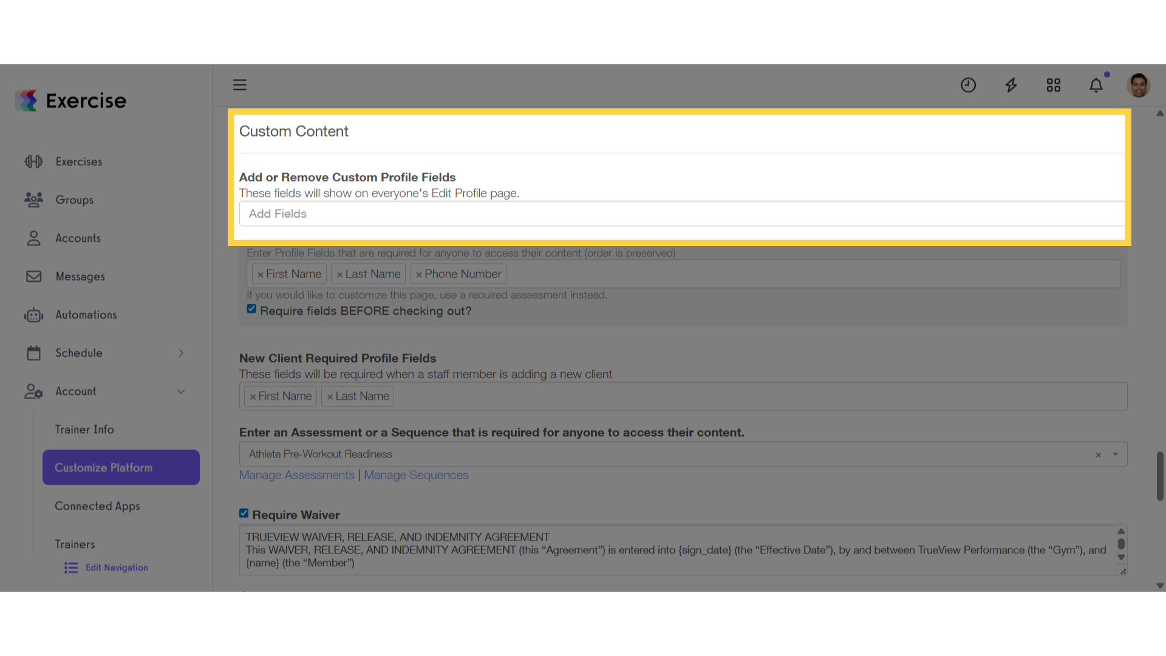Toggle the hamburger menu icon
Image resolution: width=1166 pixels, height=656 pixels.
point(240,85)
